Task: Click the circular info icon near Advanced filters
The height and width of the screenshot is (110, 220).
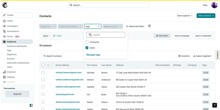Action: click(x=149, y=26)
